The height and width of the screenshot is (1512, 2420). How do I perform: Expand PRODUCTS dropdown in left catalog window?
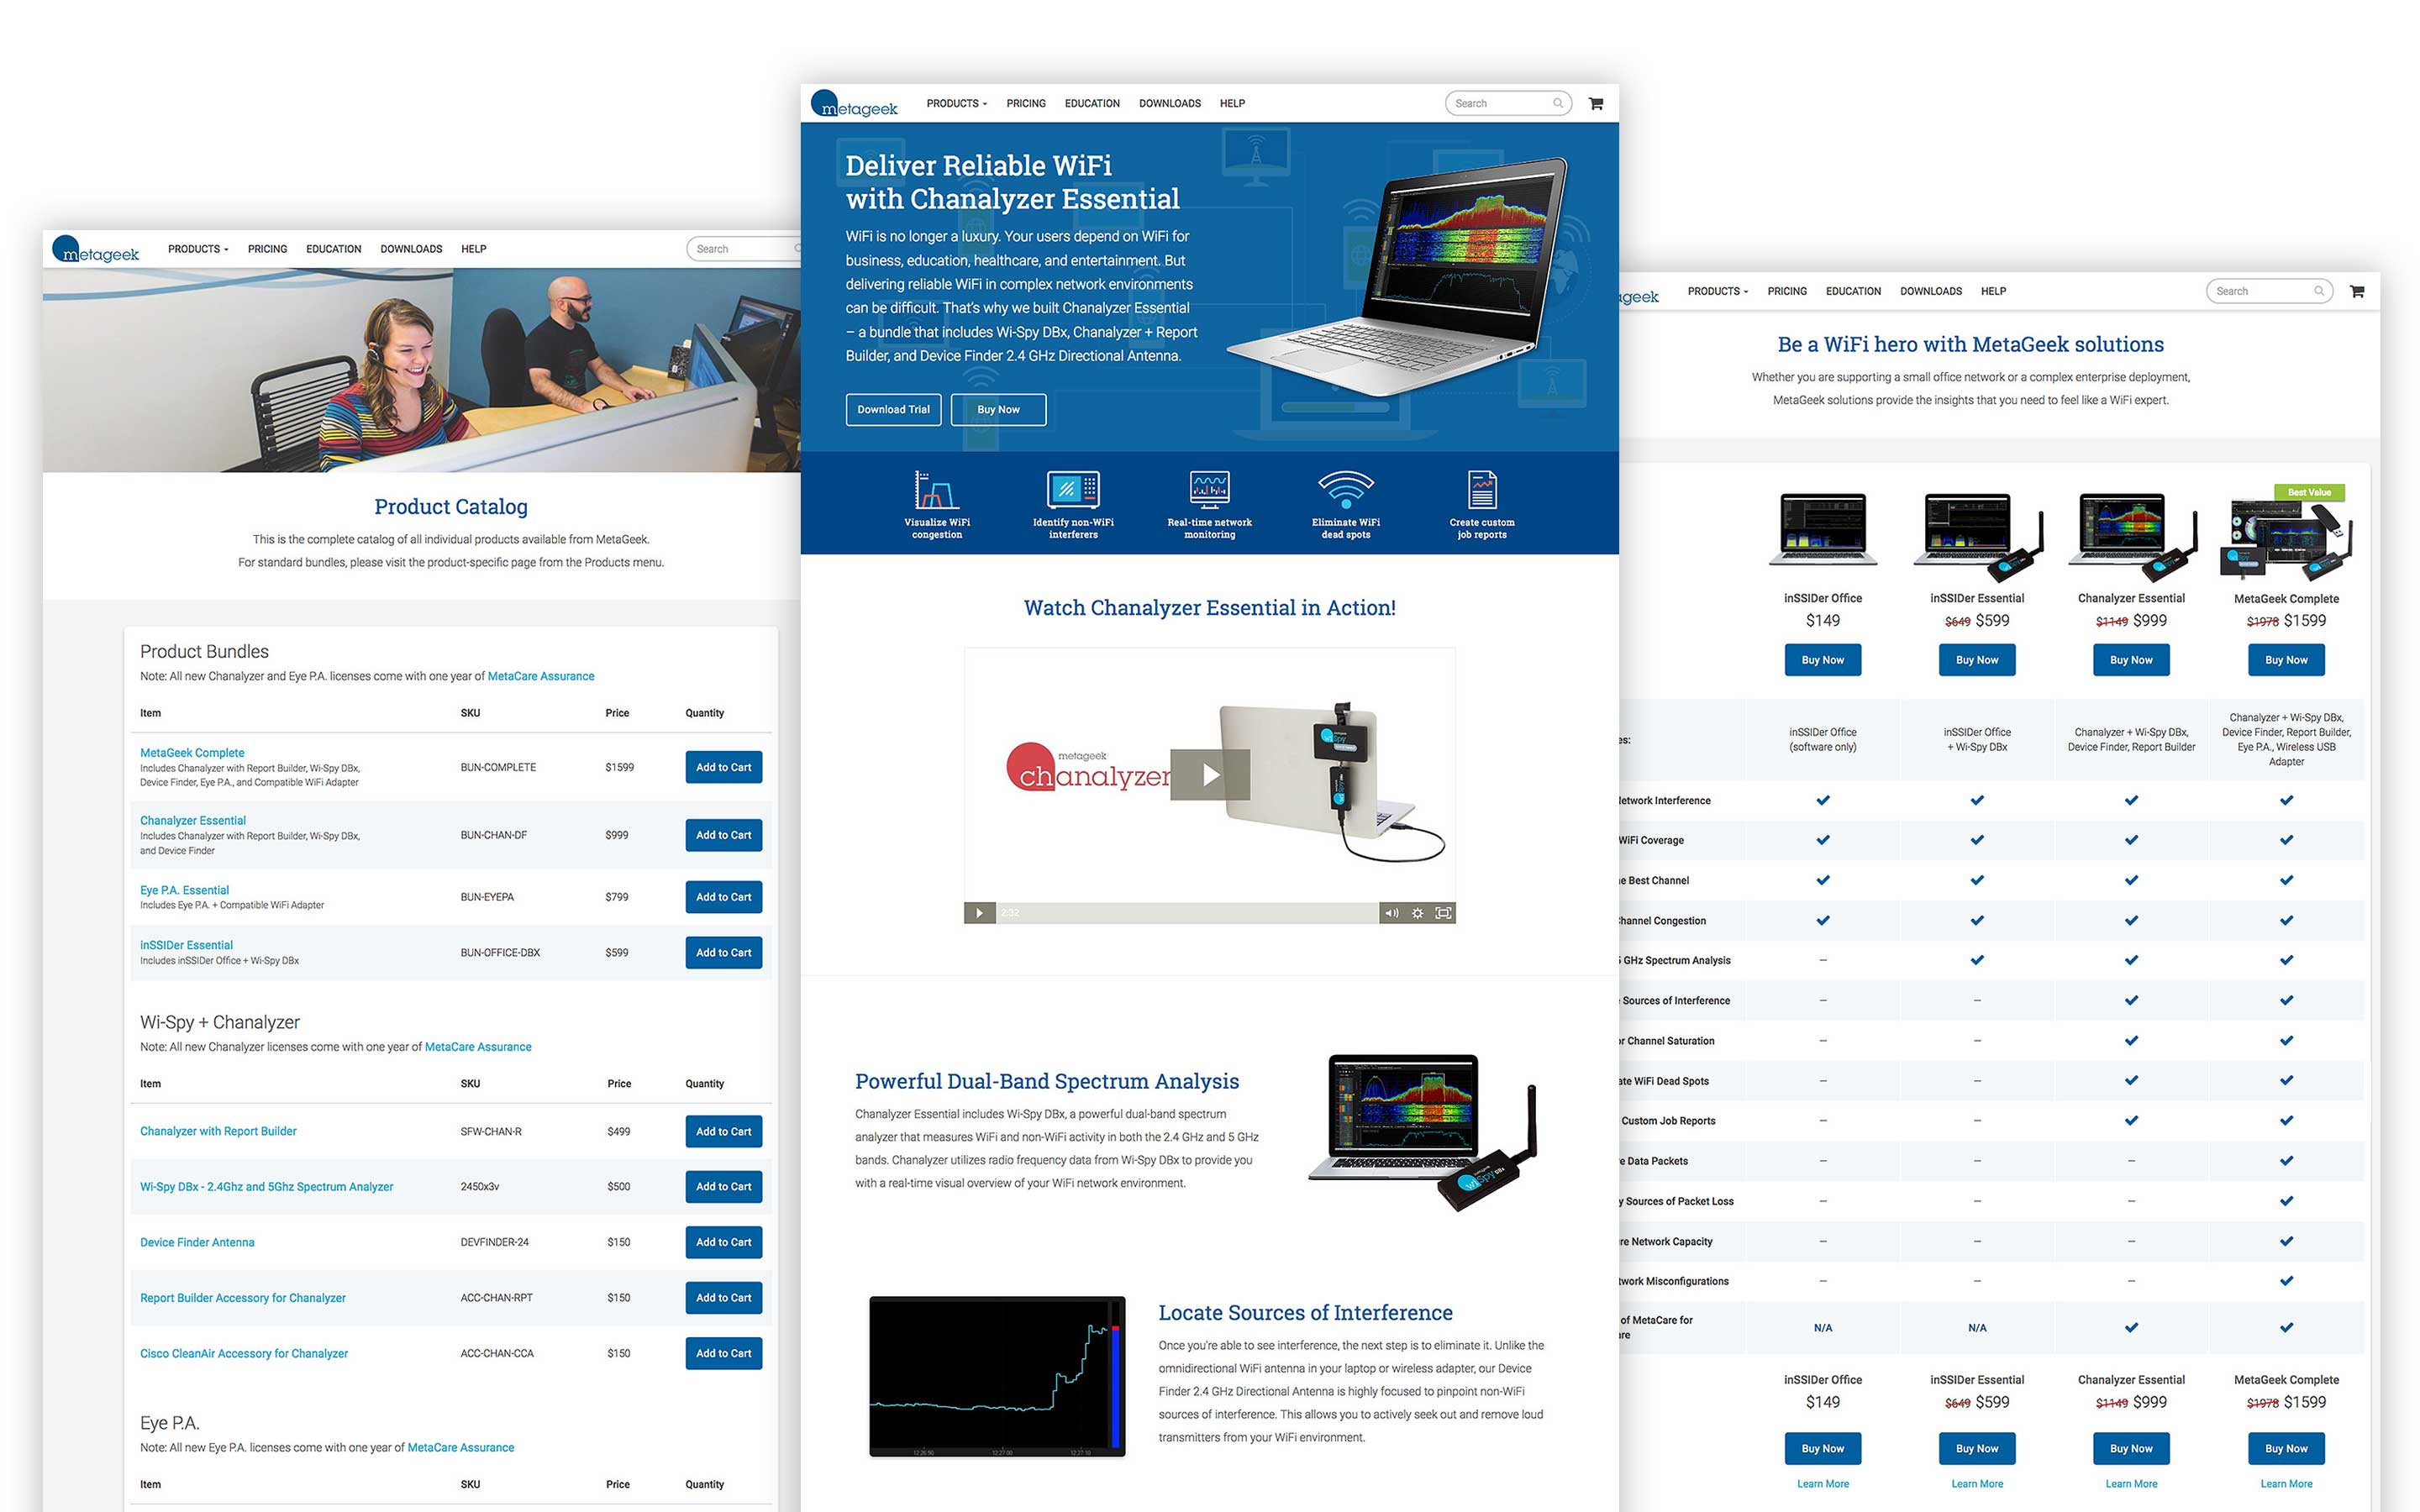(x=198, y=249)
